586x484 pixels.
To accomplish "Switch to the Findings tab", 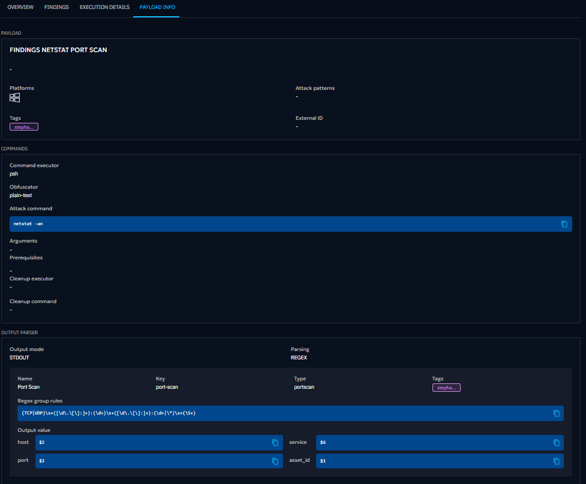I will [56, 7].
